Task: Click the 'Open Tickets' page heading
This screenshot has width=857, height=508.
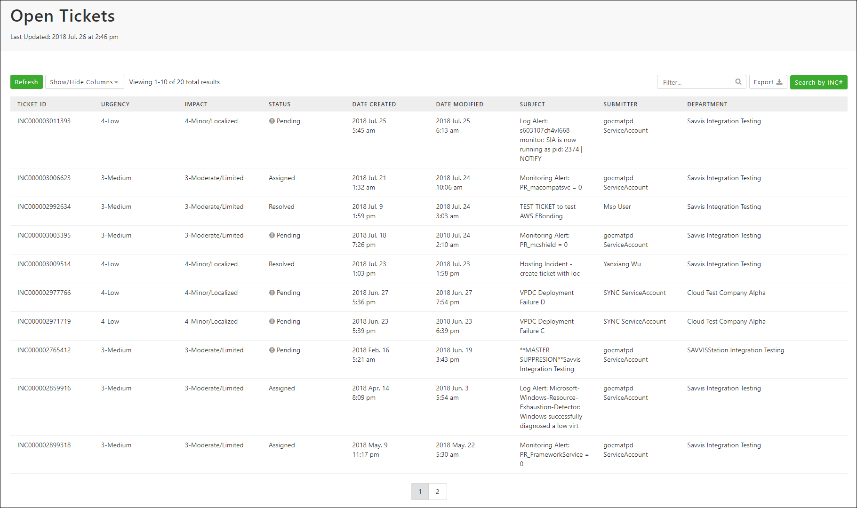Action: coord(63,16)
